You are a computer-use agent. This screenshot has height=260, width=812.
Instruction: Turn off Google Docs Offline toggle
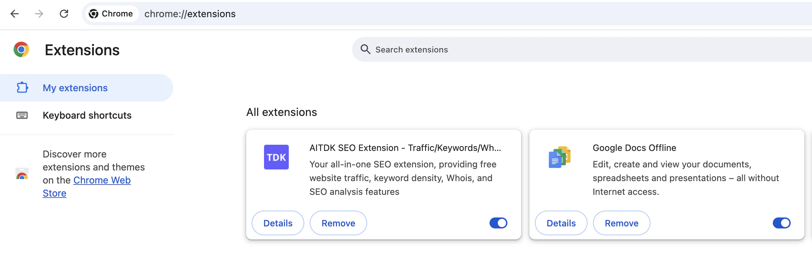[782, 223]
